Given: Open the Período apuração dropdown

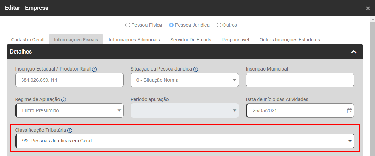Looking at the screenshot, I should (x=185, y=110).
